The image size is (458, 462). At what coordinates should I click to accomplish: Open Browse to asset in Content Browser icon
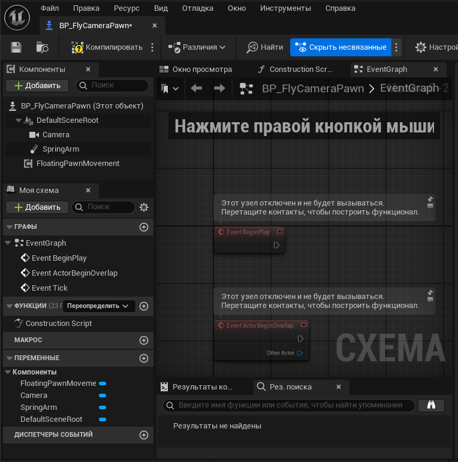coord(42,47)
